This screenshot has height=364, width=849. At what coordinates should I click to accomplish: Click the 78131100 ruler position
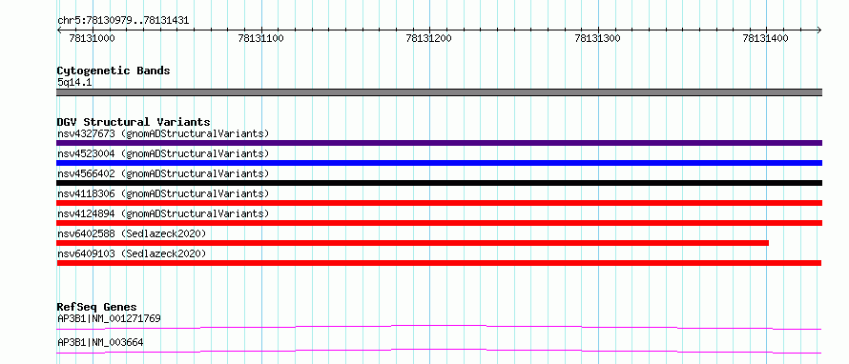pyautogui.click(x=261, y=38)
